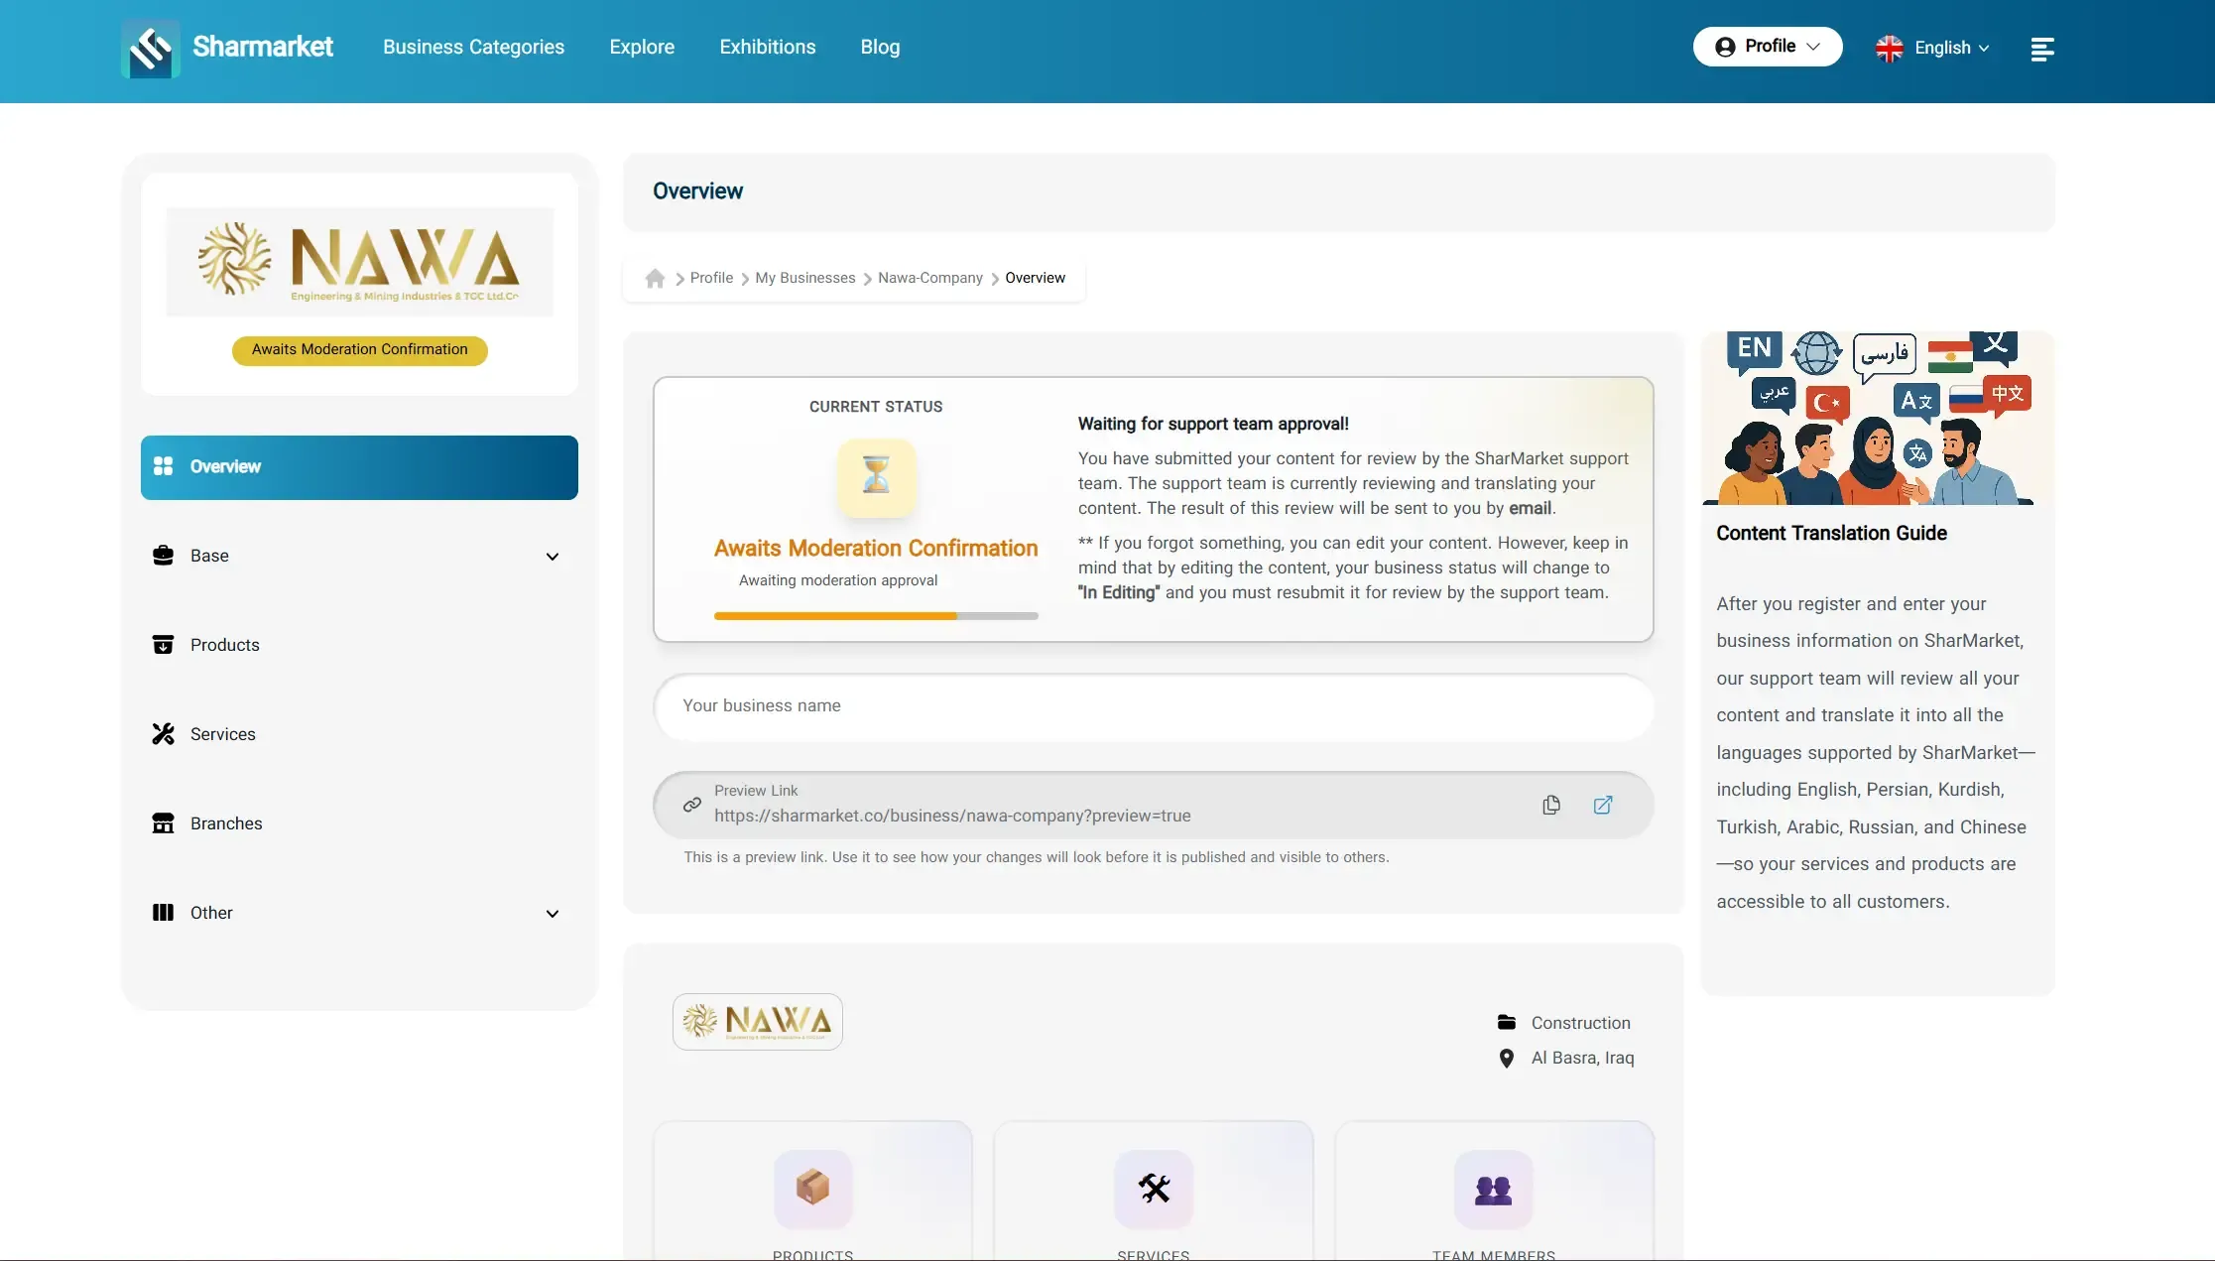This screenshot has width=2215, height=1261.
Task: Go to home via breadcrumb house icon
Action: pos(655,279)
